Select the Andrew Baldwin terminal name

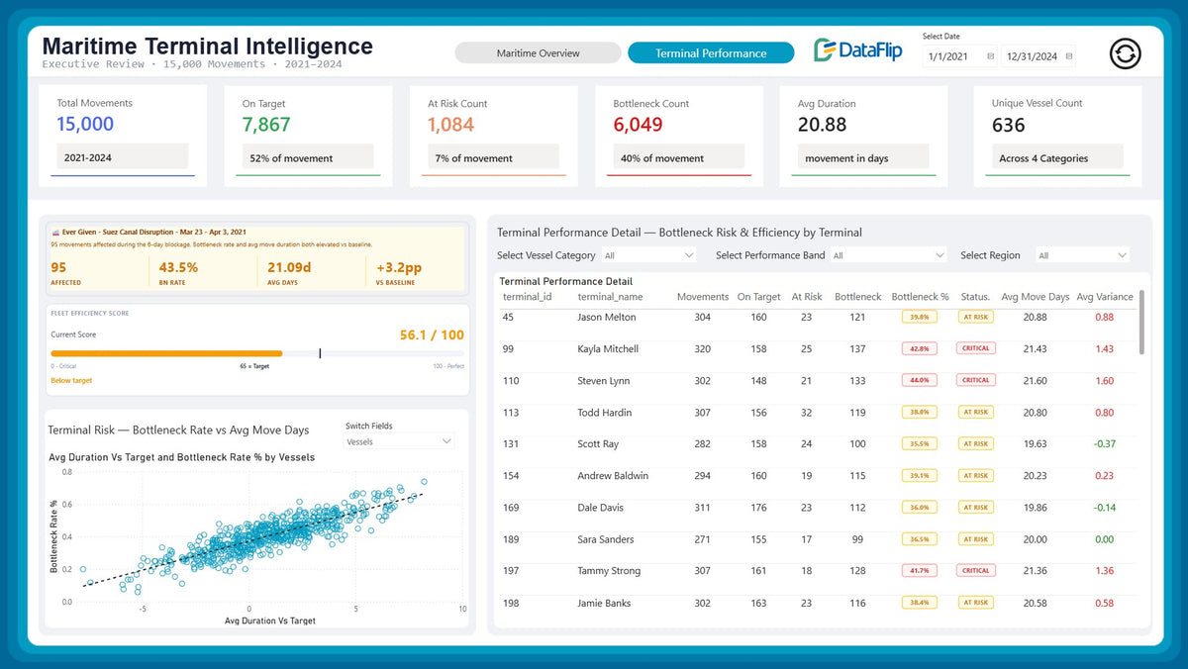click(613, 476)
